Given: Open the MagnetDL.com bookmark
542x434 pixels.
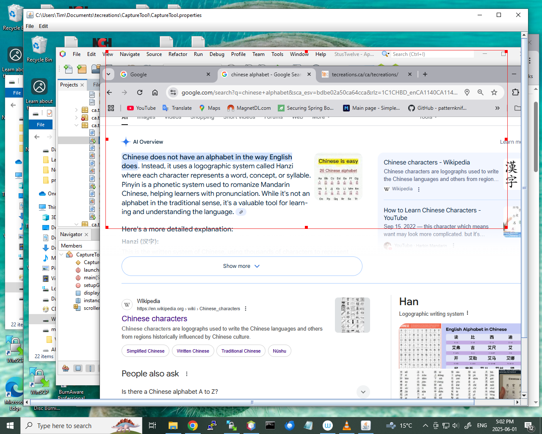Looking at the screenshot, I should click(249, 108).
